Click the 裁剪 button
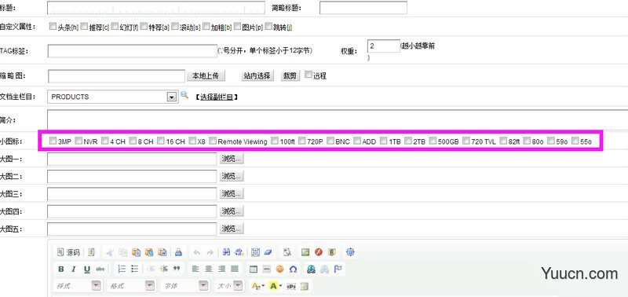The image size is (628, 297). point(290,75)
